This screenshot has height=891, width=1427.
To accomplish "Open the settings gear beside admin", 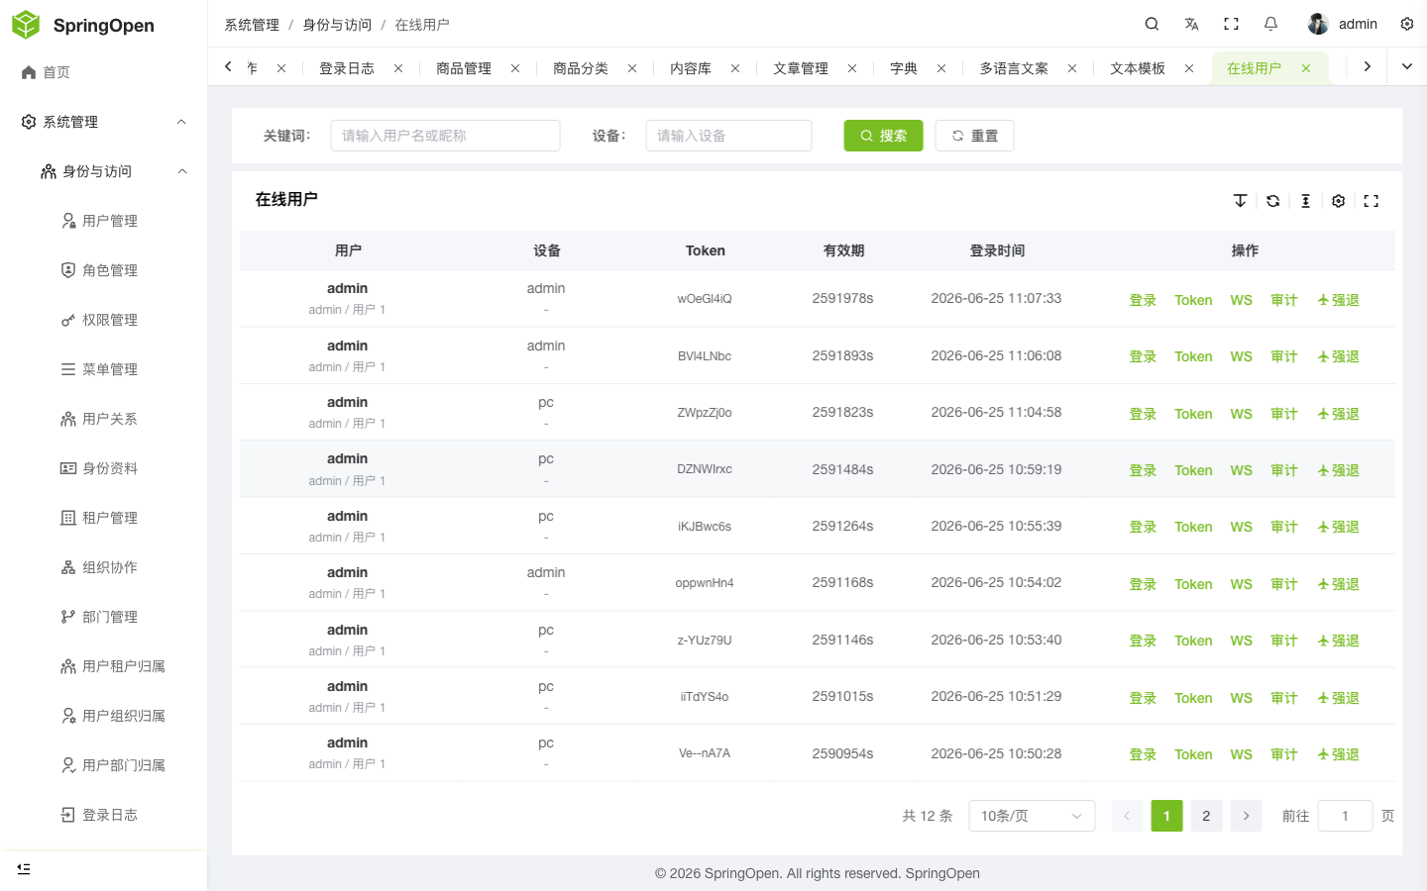I will click(x=1407, y=24).
